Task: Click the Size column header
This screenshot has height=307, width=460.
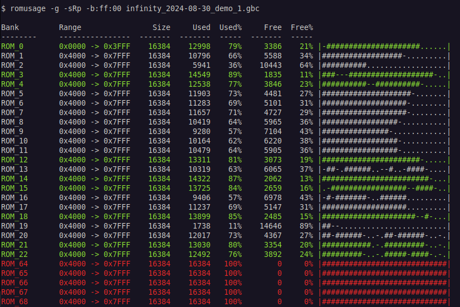Action: (162, 27)
